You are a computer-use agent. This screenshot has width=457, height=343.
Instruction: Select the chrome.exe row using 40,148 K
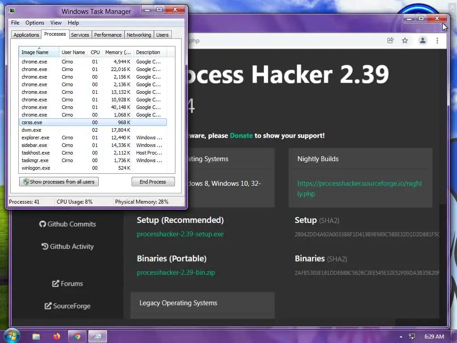pyautogui.click(x=93, y=107)
